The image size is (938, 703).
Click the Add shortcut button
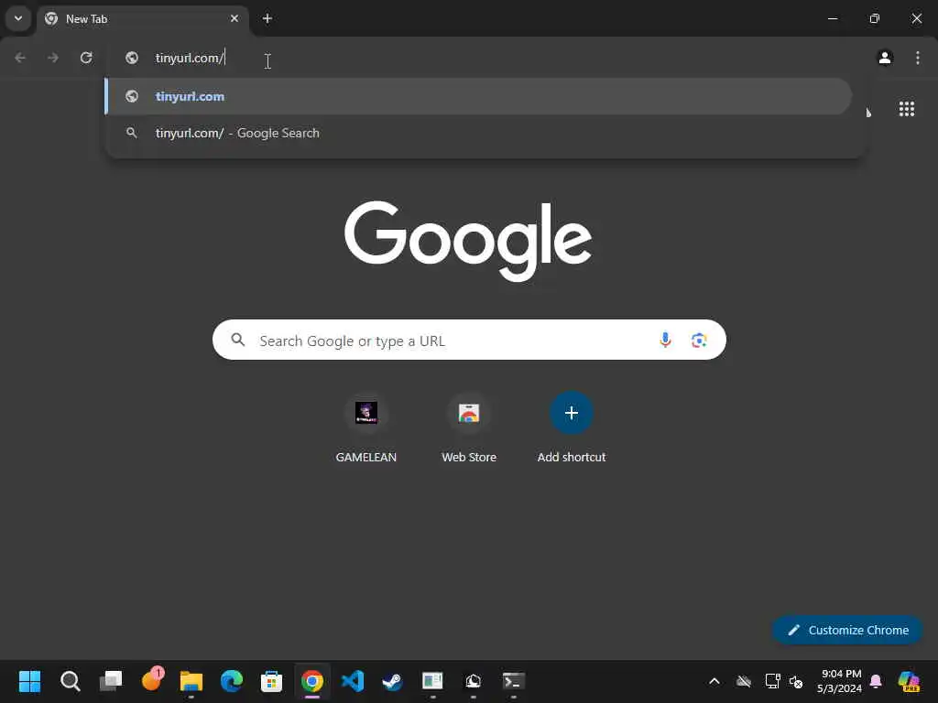[572, 428]
